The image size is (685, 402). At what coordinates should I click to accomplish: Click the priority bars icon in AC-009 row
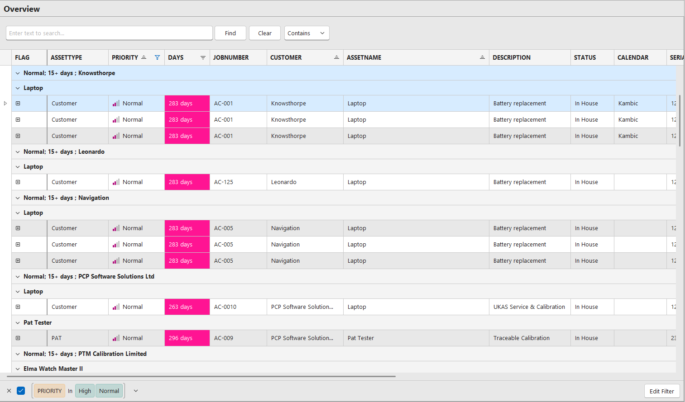click(x=116, y=338)
